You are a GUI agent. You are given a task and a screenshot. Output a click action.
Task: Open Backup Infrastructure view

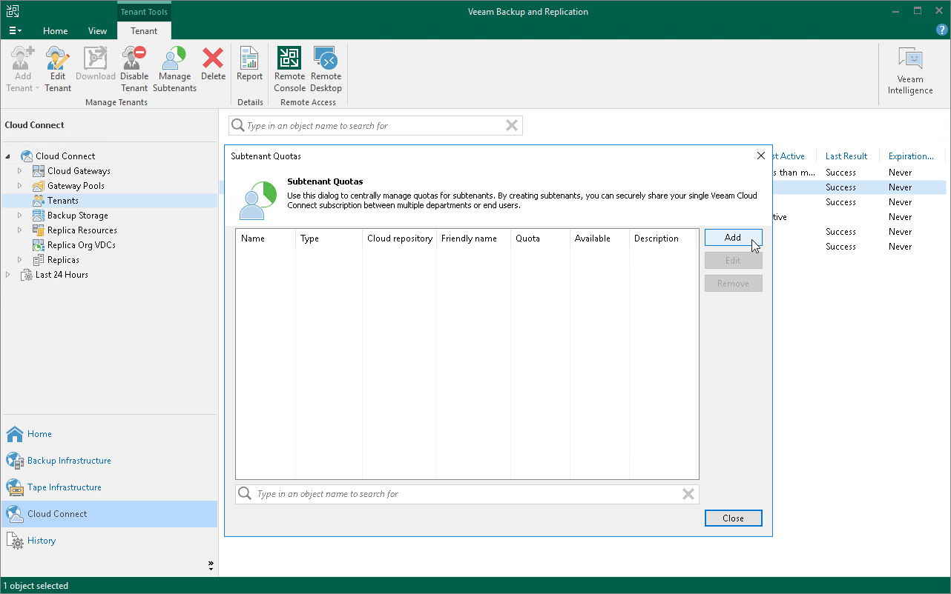tap(110, 461)
